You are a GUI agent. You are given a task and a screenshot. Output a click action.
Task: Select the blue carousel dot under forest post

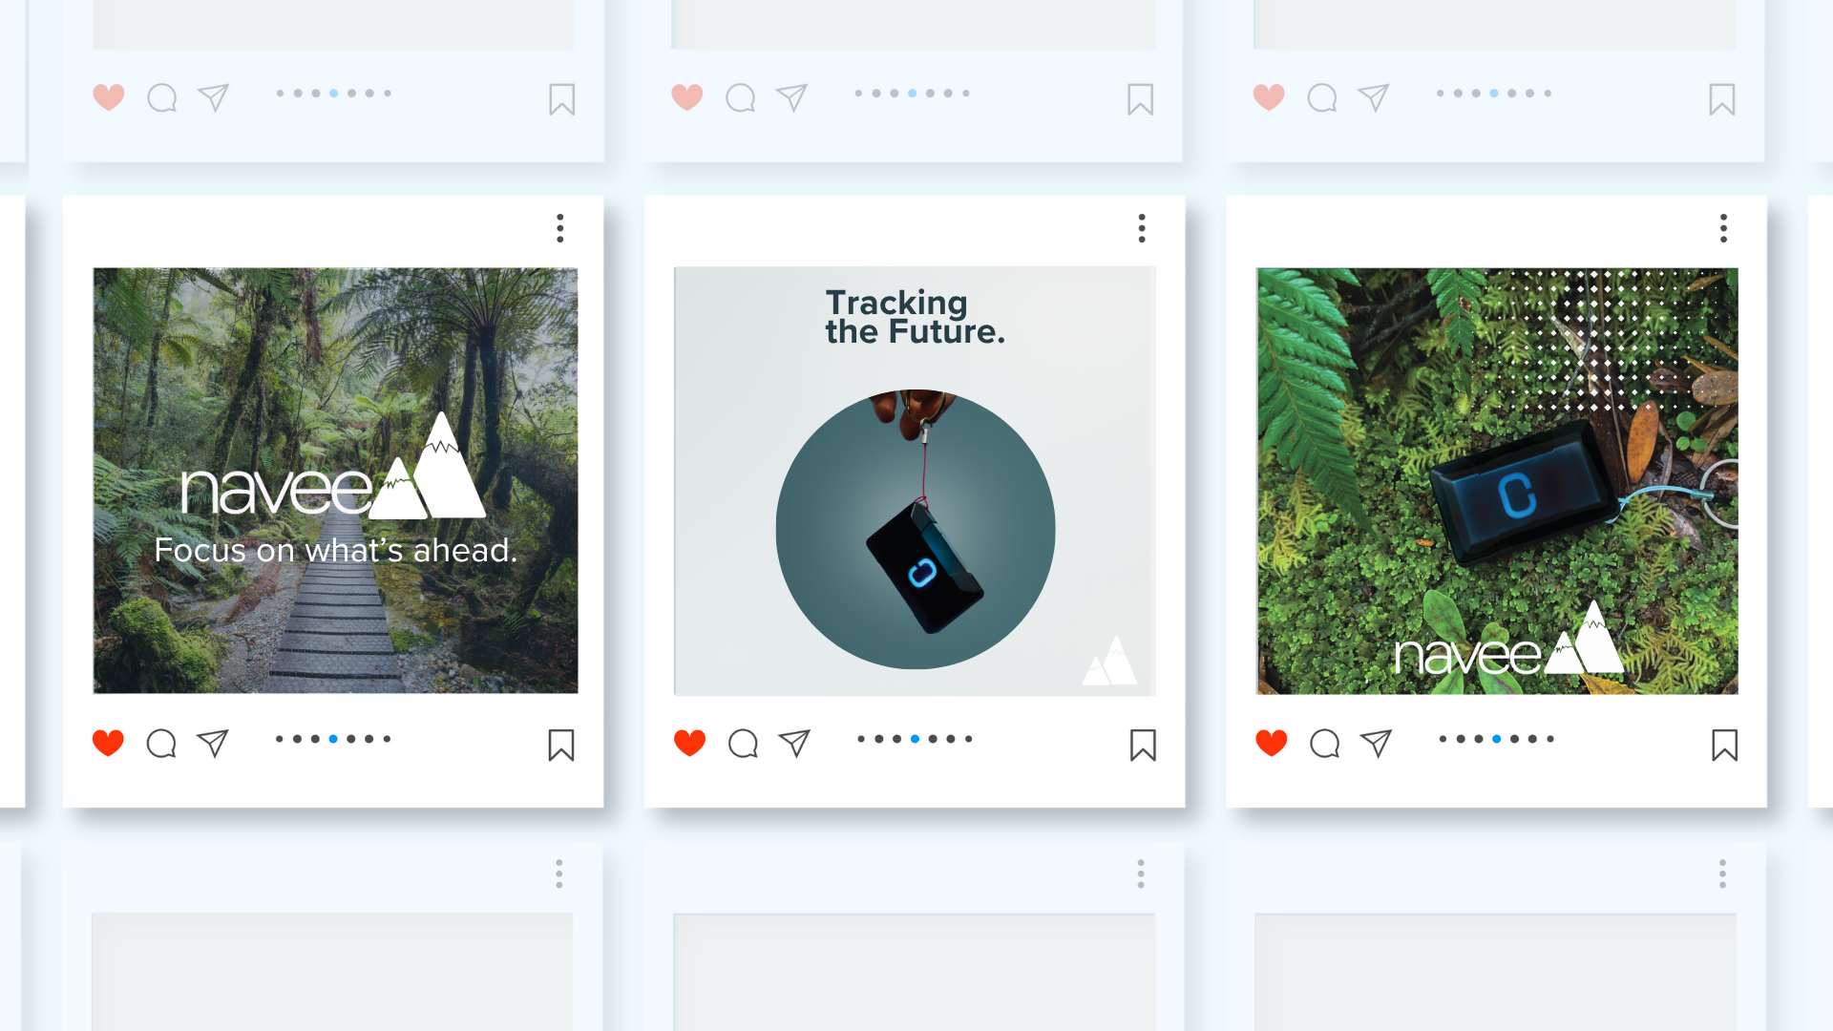point(333,739)
